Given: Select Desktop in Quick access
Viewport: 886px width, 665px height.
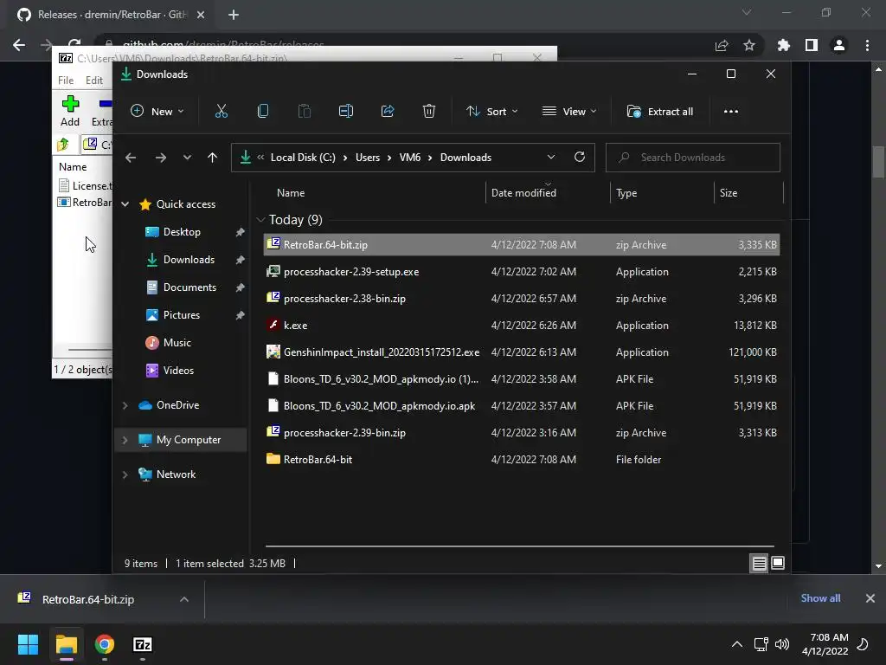Looking at the screenshot, I should tap(182, 232).
